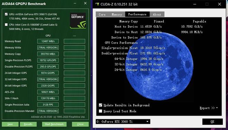Screen dimensions: 228x130
Task: Click the 32-bit Integer IOPS TRIAL VERSION field
Action: coord(48,79)
